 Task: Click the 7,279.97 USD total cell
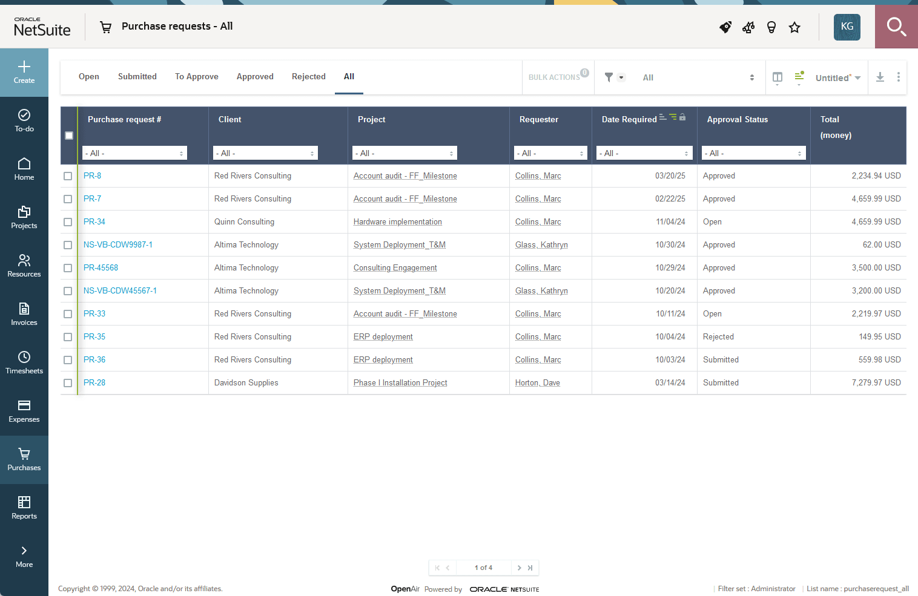click(x=876, y=383)
